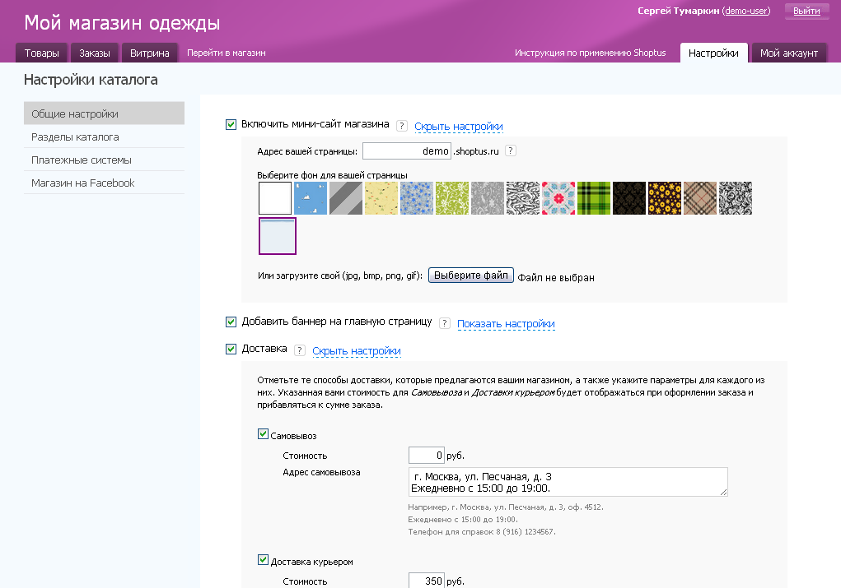Click Выберите файл upload button
Screen dimensions: 841x588
pos(471,275)
